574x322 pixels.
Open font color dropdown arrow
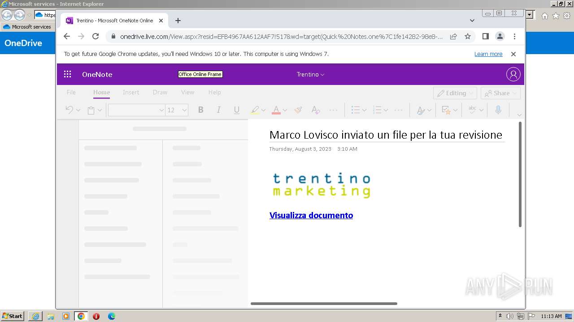(285, 110)
